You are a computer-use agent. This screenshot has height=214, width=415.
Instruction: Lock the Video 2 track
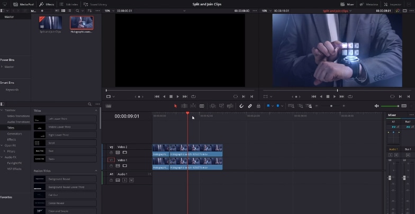[111, 153]
